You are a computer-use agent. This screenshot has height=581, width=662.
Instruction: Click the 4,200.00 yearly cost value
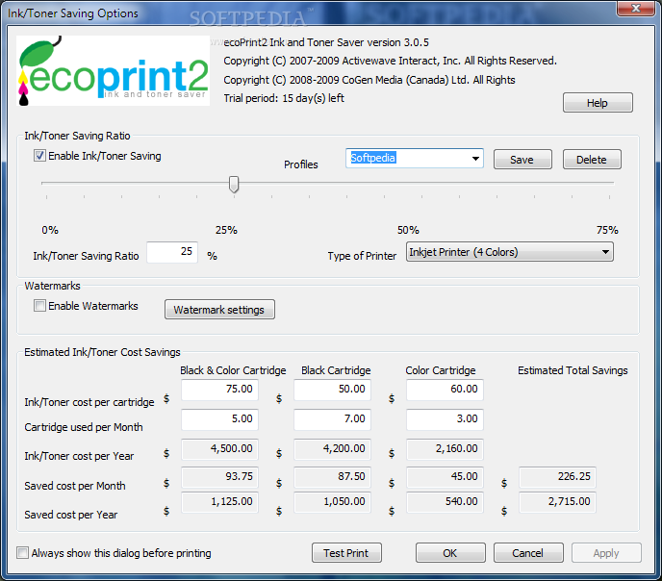pyautogui.click(x=332, y=449)
